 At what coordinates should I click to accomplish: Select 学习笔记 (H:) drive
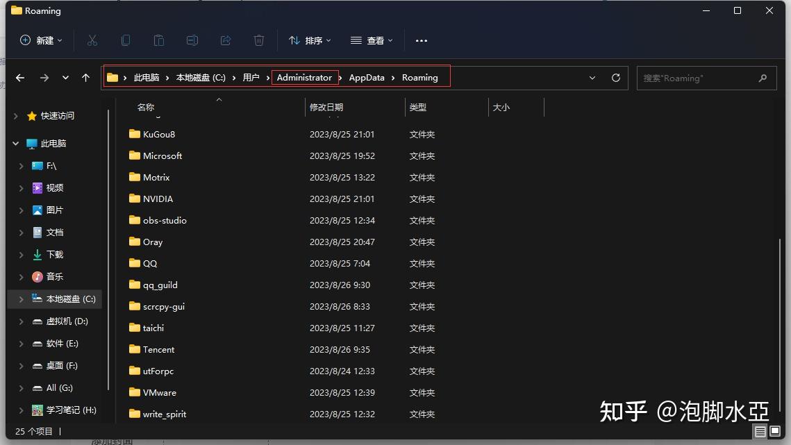71,410
